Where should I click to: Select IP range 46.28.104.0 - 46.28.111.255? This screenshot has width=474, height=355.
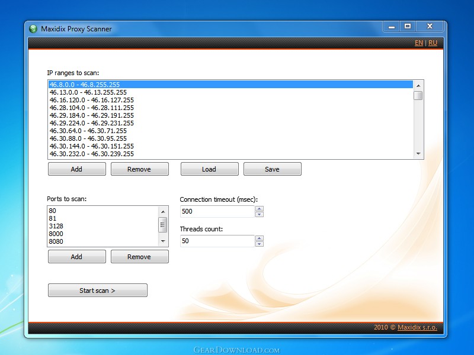click(x=230, y=108)
